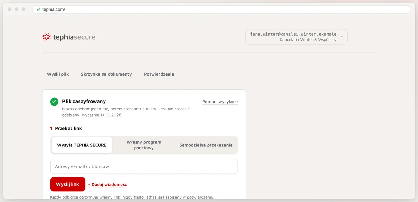This screenshot has width=418, height=202.
Task: Click the Wyślij link button
Action: (x=68, y=184)
